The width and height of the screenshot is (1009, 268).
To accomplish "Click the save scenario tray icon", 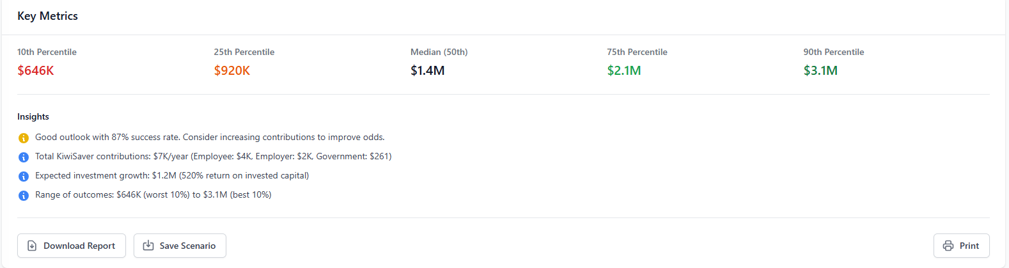I will pyautogui.click(x=148, y=246).
